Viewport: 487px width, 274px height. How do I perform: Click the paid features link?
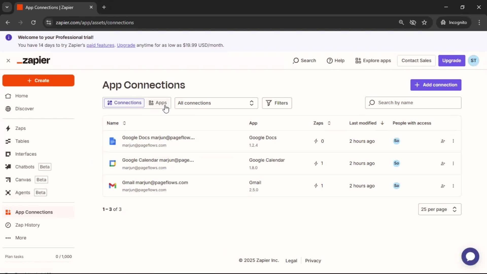point(100,45)
